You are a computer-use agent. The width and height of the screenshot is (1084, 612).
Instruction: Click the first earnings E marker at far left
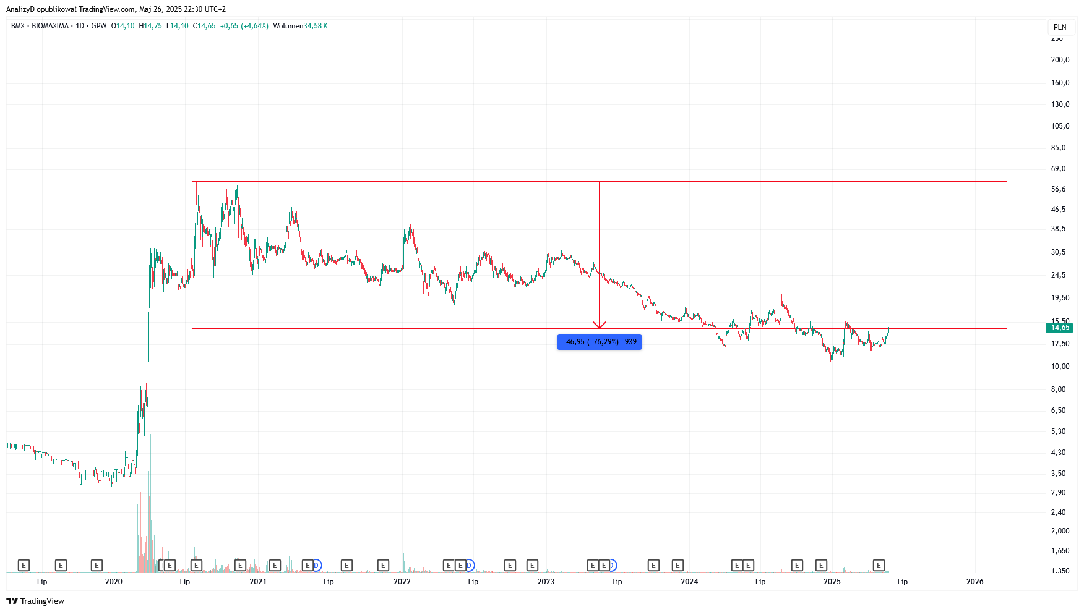[x=24, y=565]
